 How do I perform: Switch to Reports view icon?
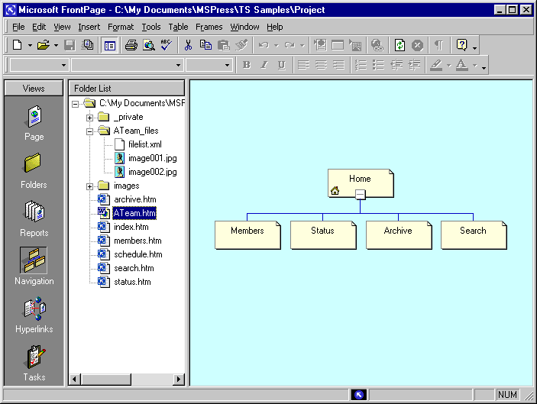click(x=34, y=218)
